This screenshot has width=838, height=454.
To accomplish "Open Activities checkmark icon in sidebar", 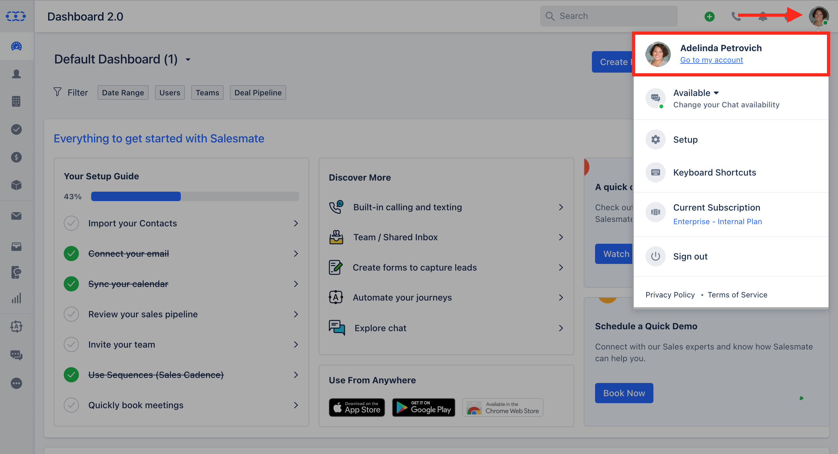I will click(16, 129).
